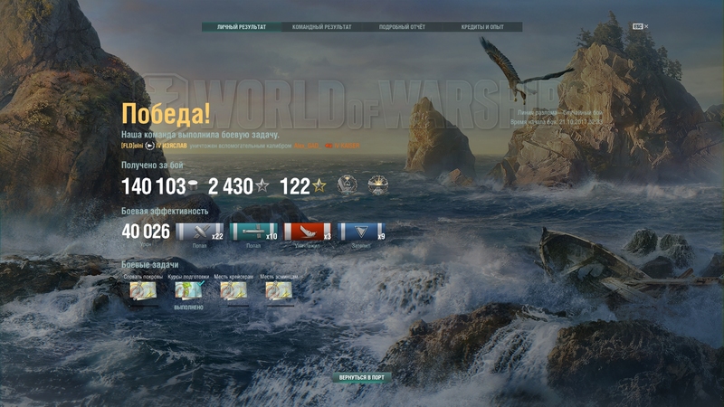Click the gold free experience star icon
Image resolution: width=724 pixels, height=407 pixels.
319,186
